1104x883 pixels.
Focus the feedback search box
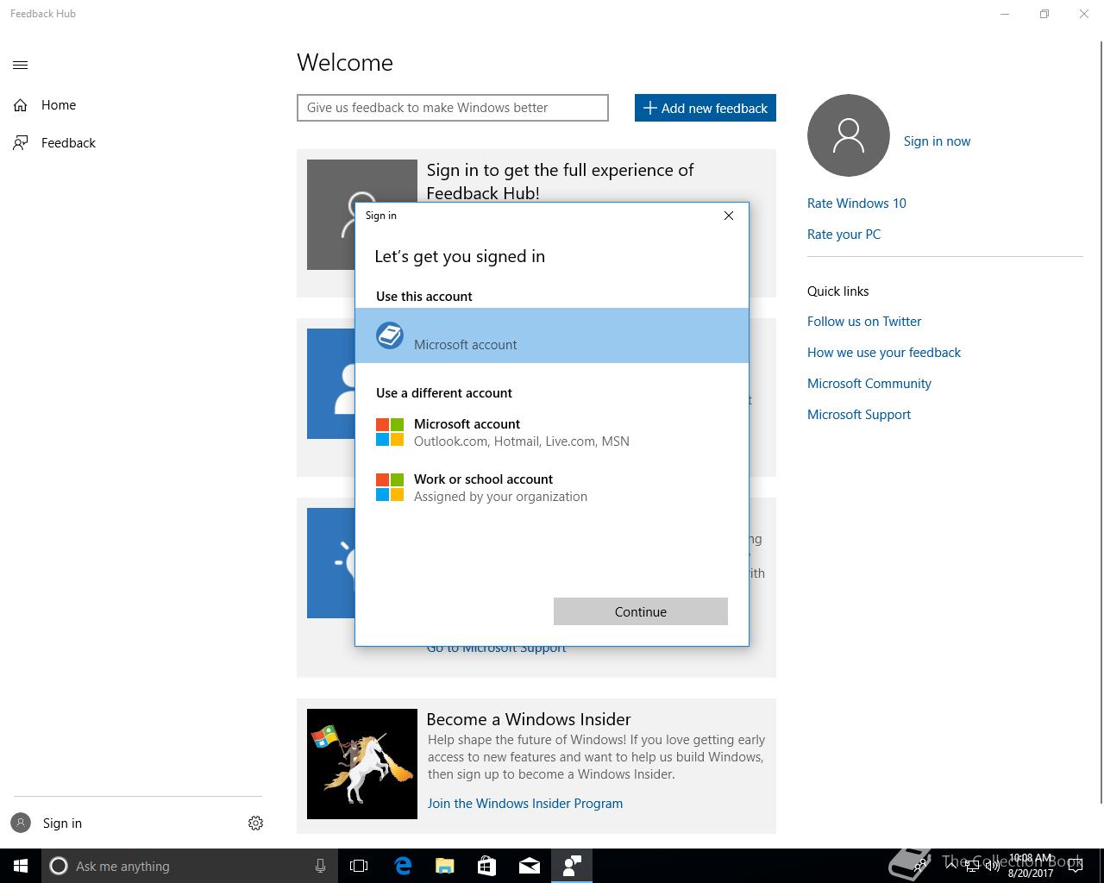453,108
